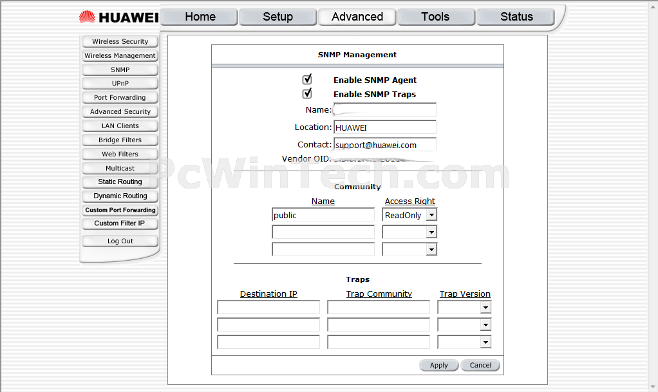
Task: Open Dynamic Routing page
Action: pyautogui.click(x=120, y=196)
